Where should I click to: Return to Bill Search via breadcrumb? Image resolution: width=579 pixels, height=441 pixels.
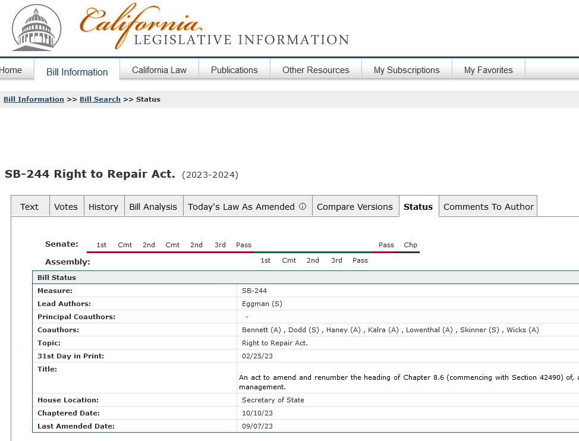pos(100,99)
